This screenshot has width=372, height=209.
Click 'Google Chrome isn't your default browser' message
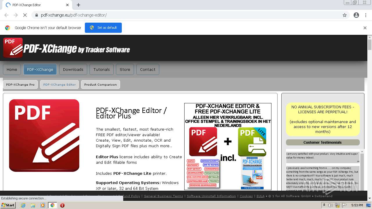tap(48, 28)
